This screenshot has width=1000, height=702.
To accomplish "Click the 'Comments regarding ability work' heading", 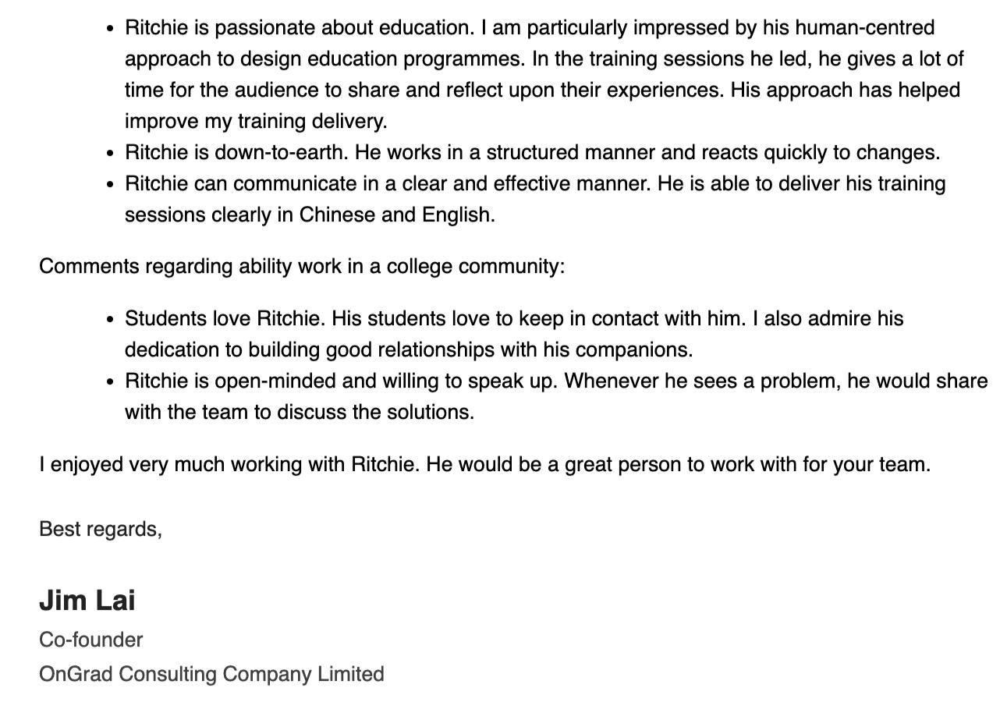I will [302, 266].
